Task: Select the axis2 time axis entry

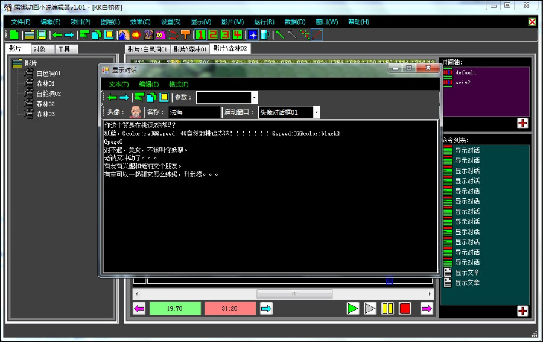Action: 463,83
